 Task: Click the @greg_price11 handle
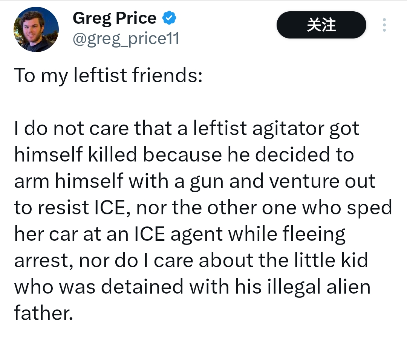pyautogui.click(x=125, y=38)
